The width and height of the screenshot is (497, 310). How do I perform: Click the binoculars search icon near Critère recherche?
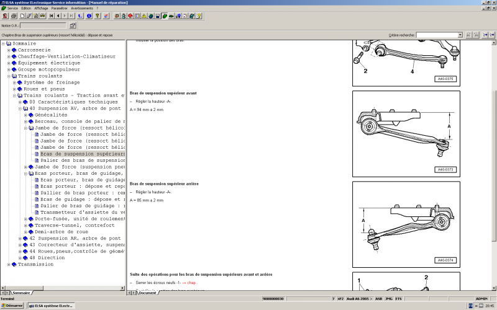click(x=468, y=35)
